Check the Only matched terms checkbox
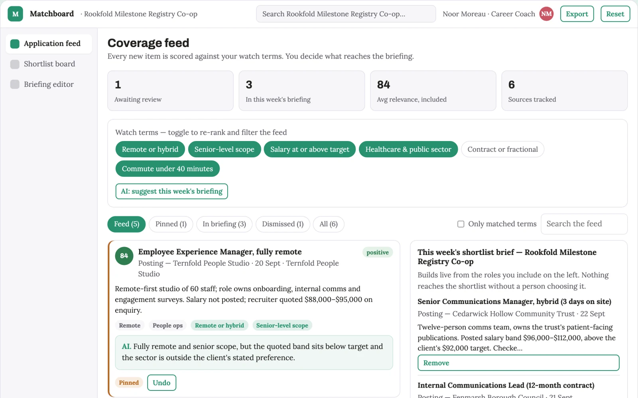 pyautogui.click(x=461, y=224)
